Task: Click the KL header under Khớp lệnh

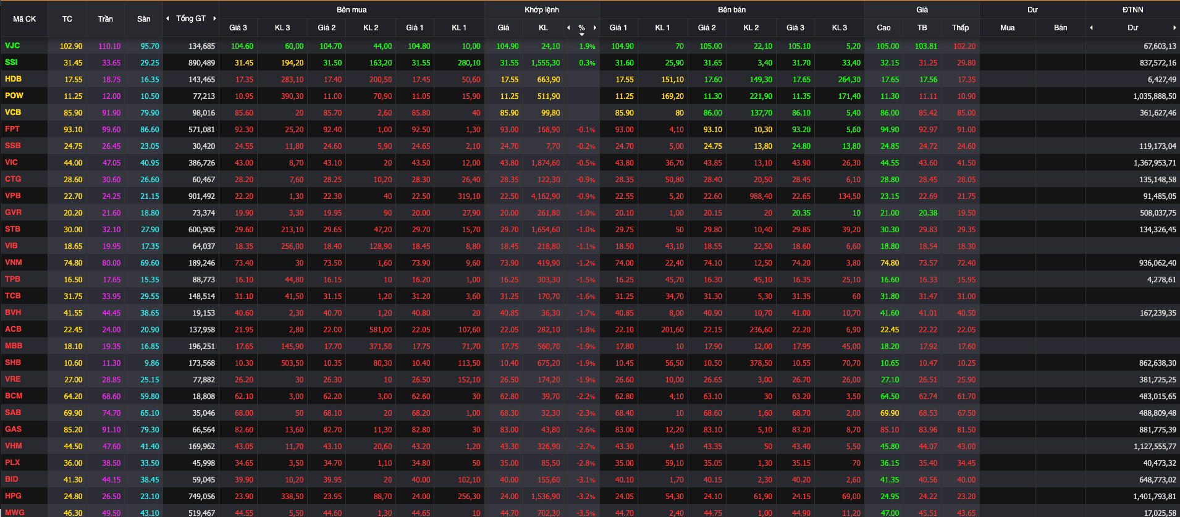Action: coord(544,28)
